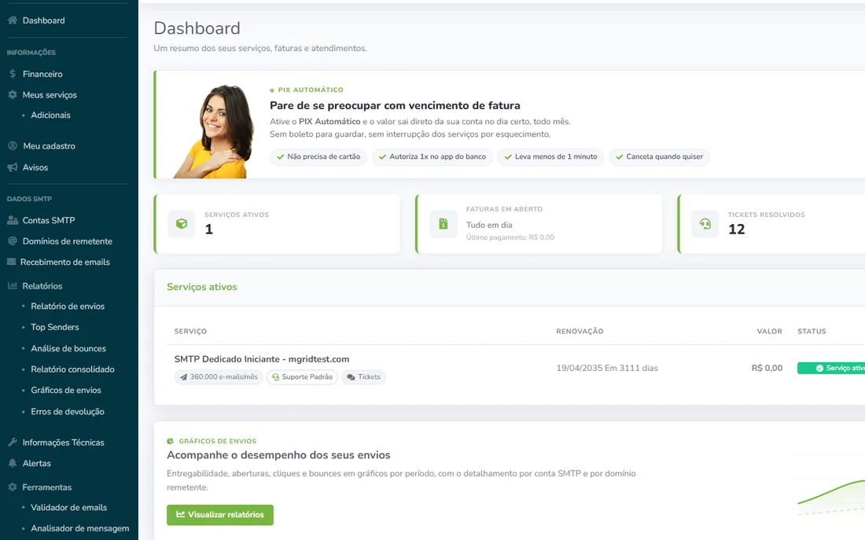Click the gear icon beside Meus serviços

[12, 94]
